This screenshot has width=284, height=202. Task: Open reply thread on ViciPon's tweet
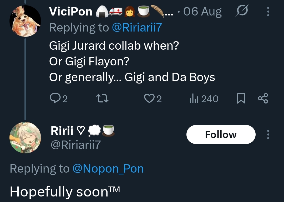coord(58,99)
